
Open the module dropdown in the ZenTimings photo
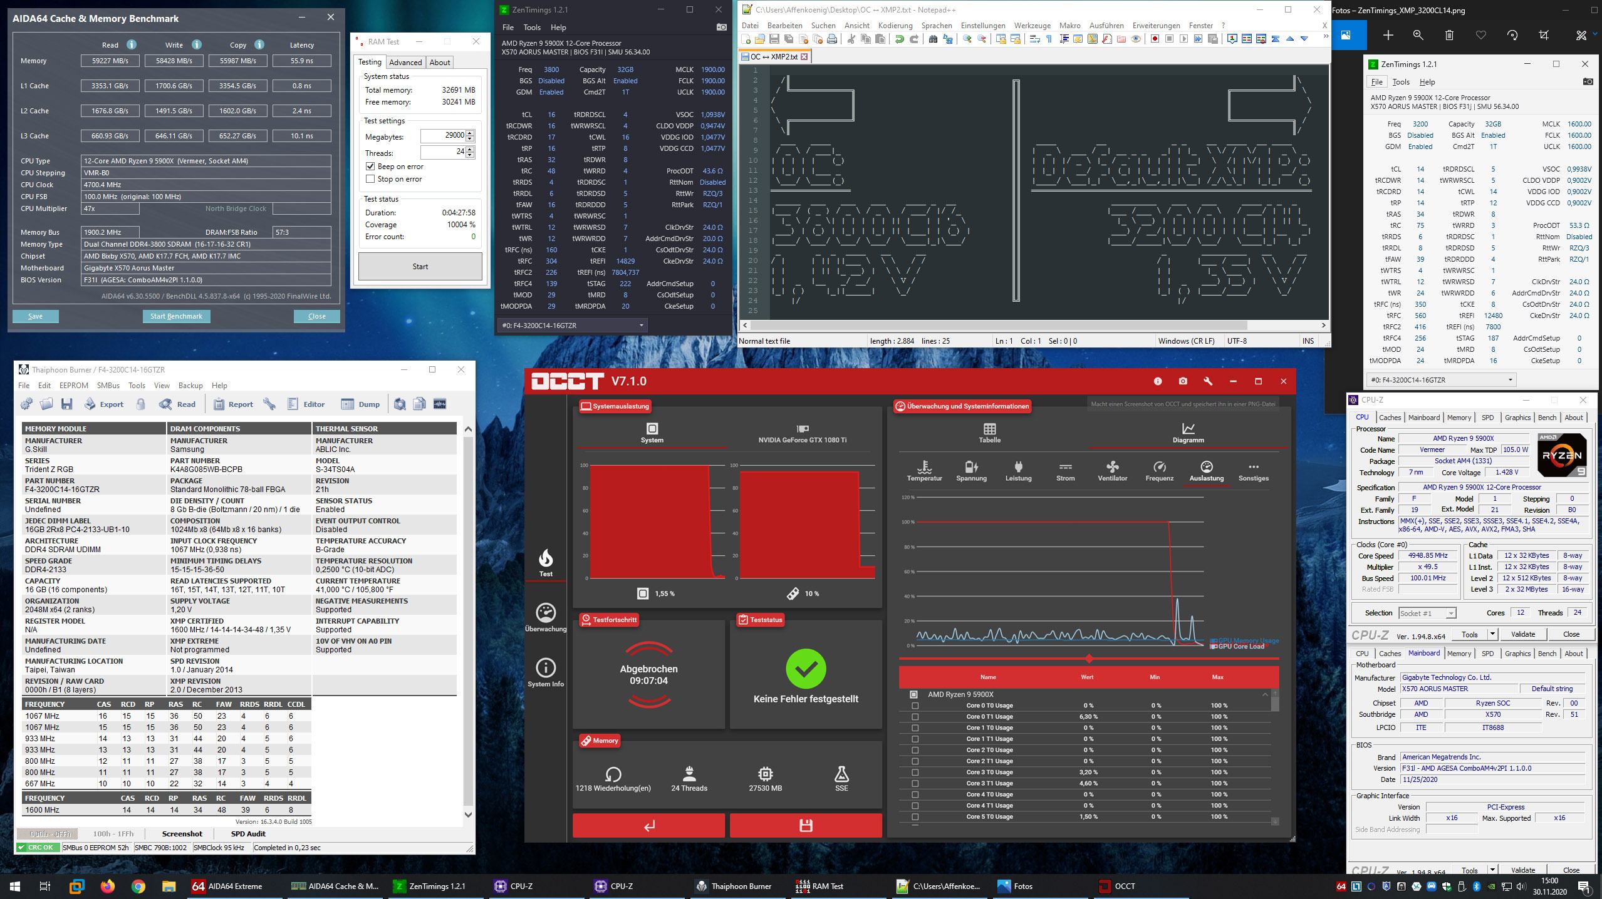(1442, 380)
